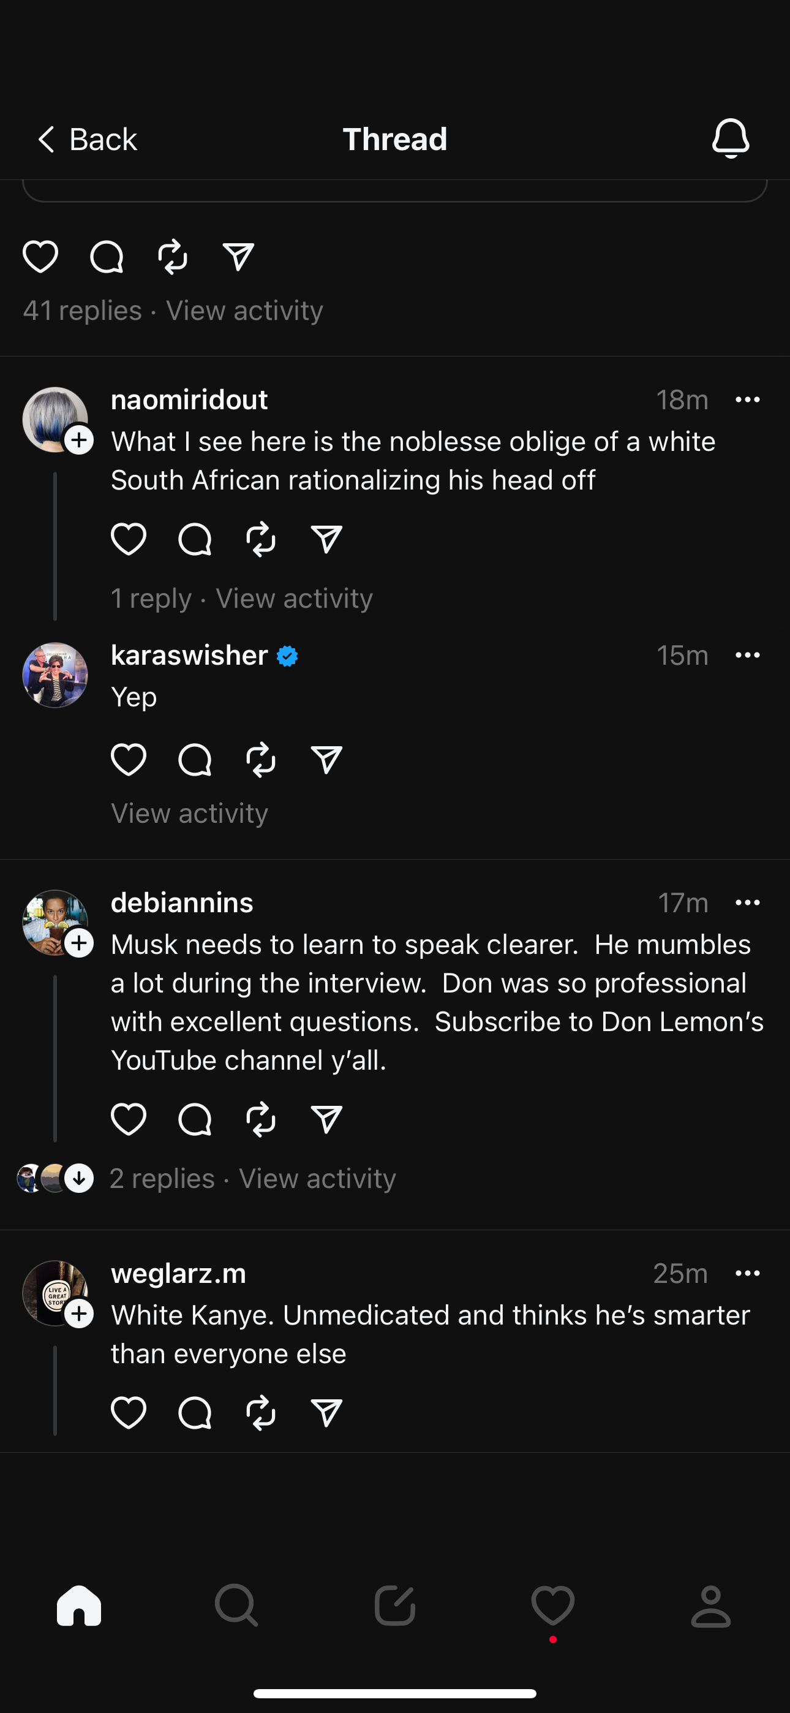790x1713 pixels.
Task: Follow naomiridout via avatar plus badge
Action: coord(79,441)
